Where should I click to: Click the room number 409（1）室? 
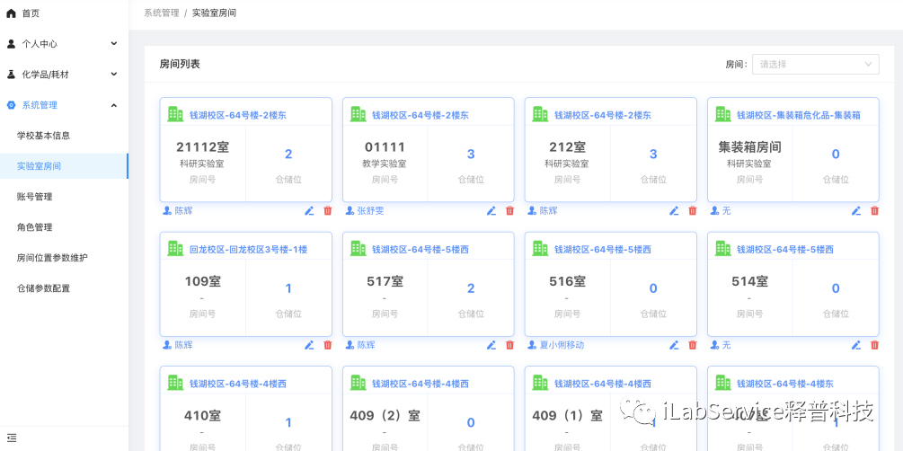point(567,415)
